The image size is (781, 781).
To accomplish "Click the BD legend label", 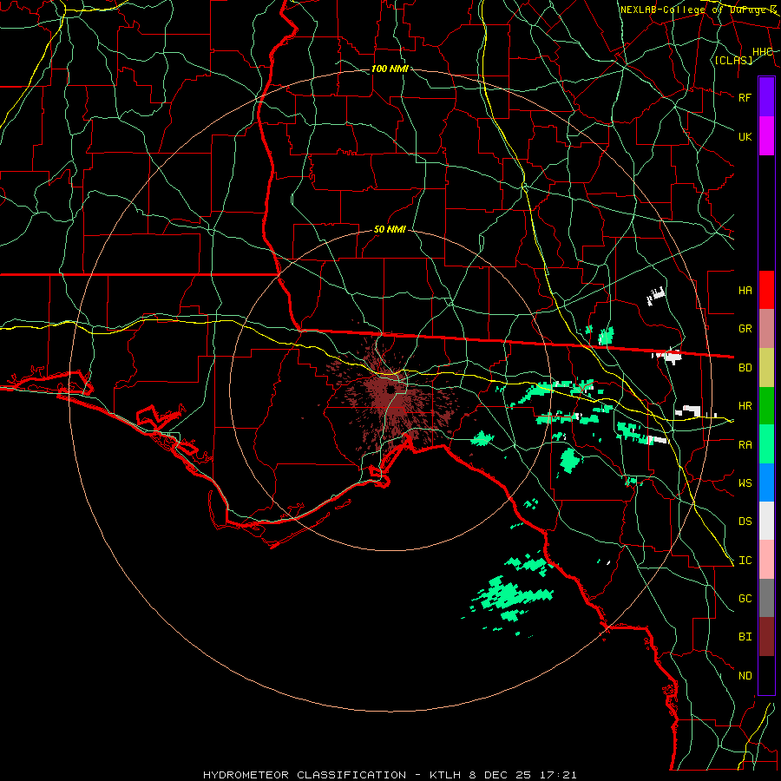I will 745,368.
